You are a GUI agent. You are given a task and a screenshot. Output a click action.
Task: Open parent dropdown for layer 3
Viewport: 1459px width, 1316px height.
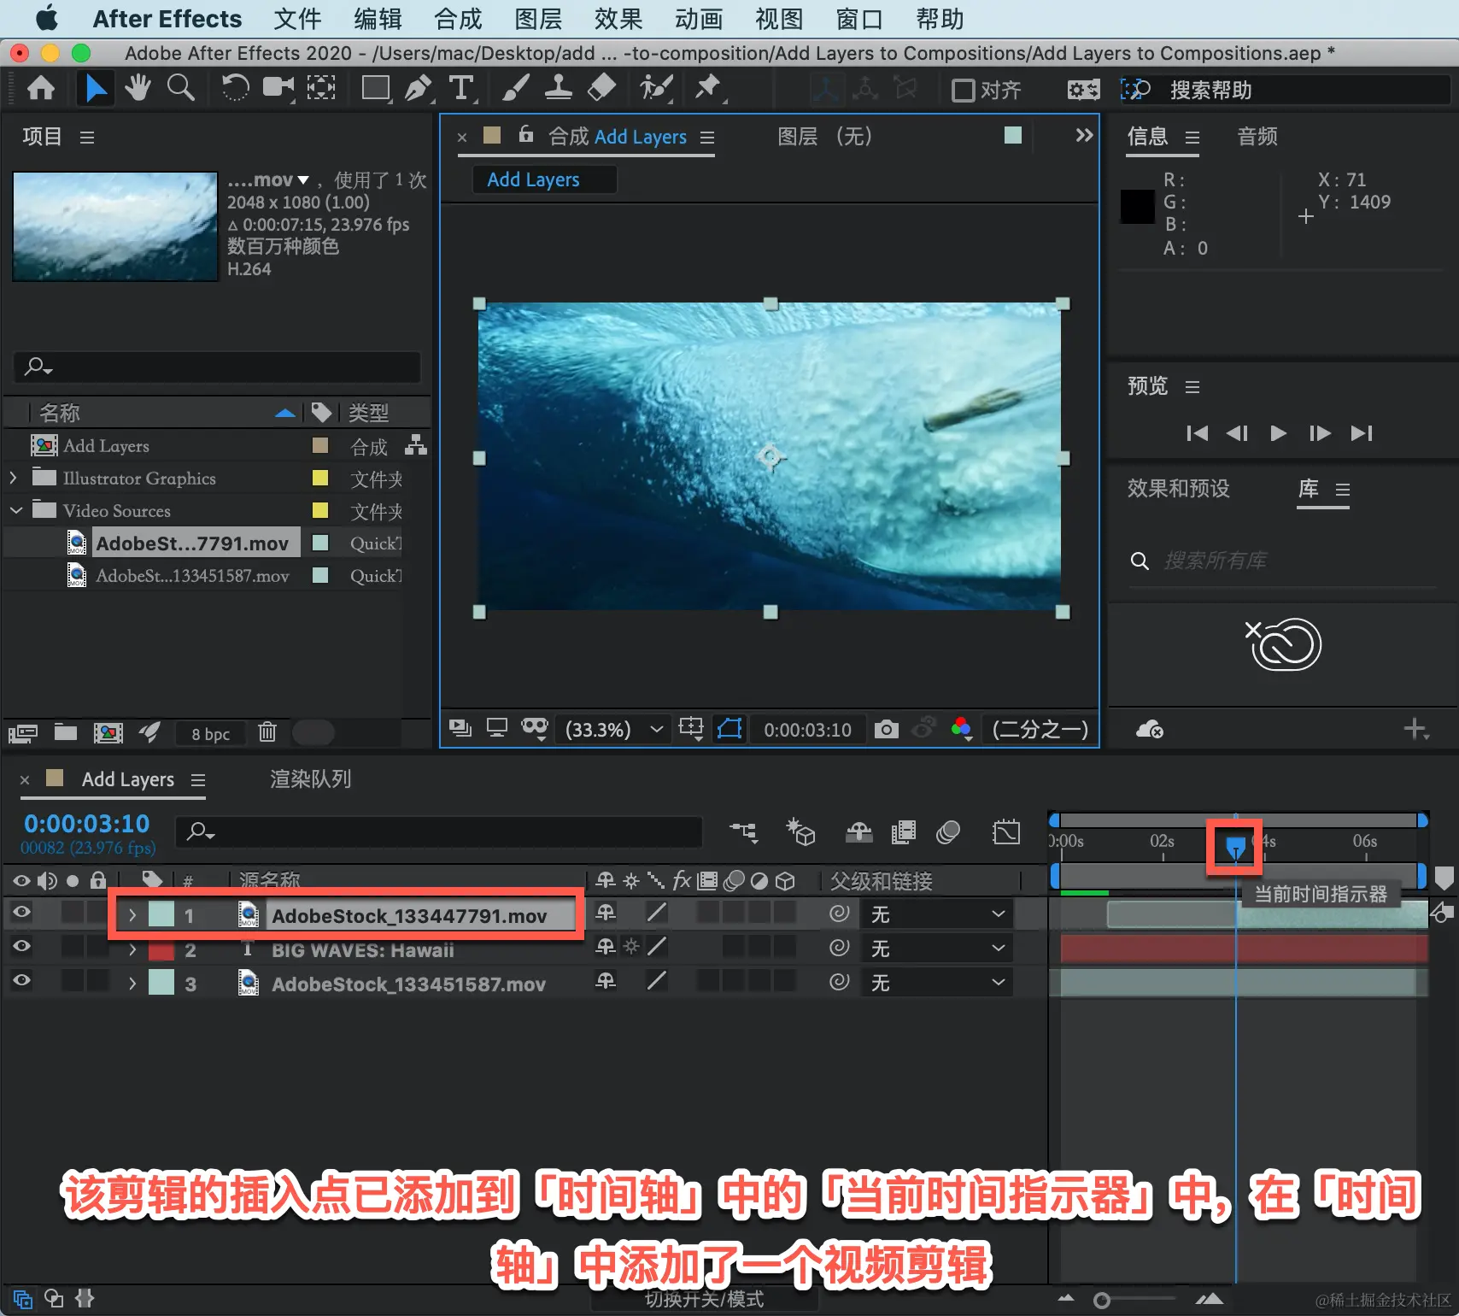[937, 983]
